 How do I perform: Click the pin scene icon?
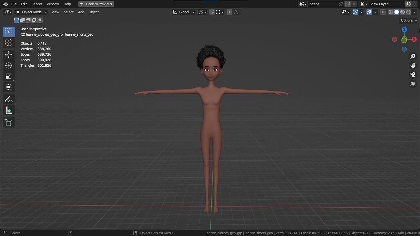[x=341, y=4]
